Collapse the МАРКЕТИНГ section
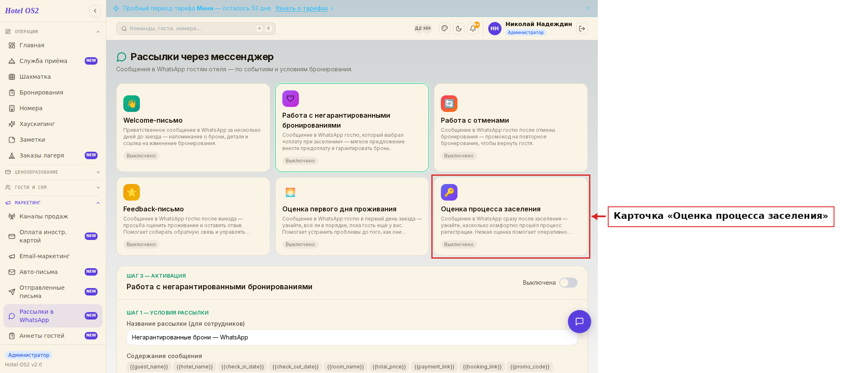 [x=53, y=203]
